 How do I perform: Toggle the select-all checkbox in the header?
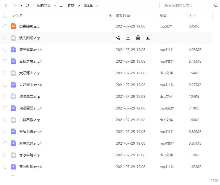[5, 16]
